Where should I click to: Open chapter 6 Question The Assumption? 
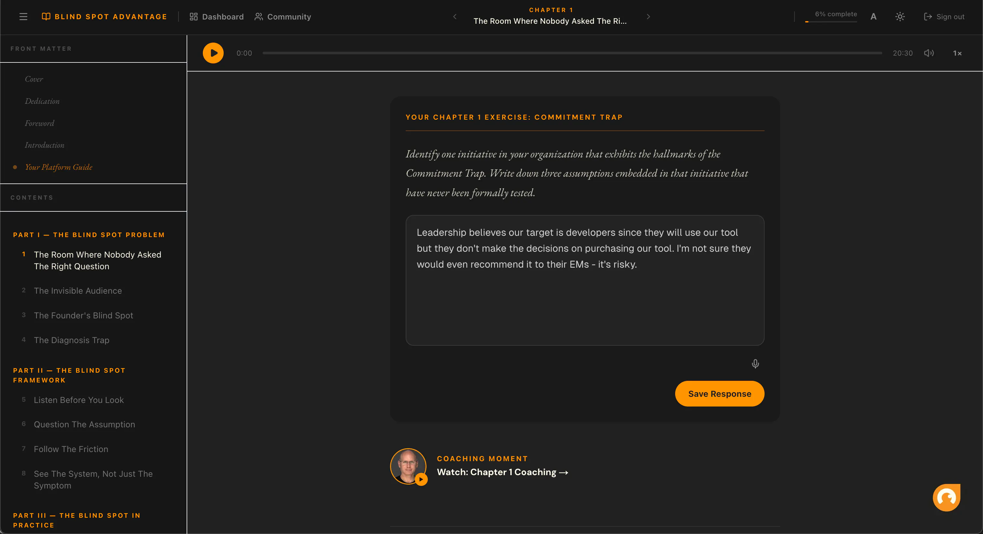pyautogui.click(x=84, y=424)
